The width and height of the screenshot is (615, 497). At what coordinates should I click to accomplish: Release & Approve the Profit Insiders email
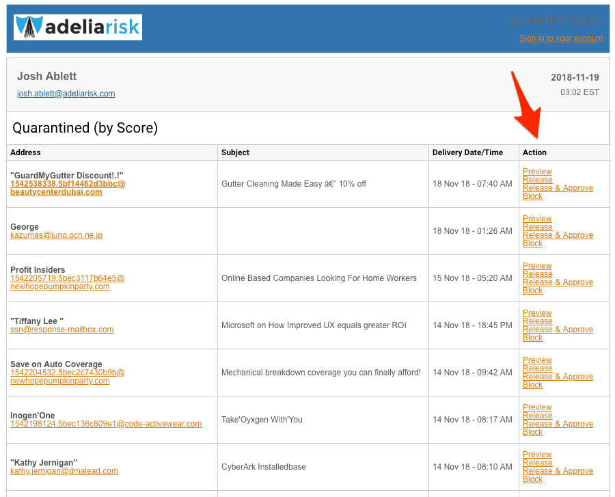pyautogui.click(x=558, y=282)
